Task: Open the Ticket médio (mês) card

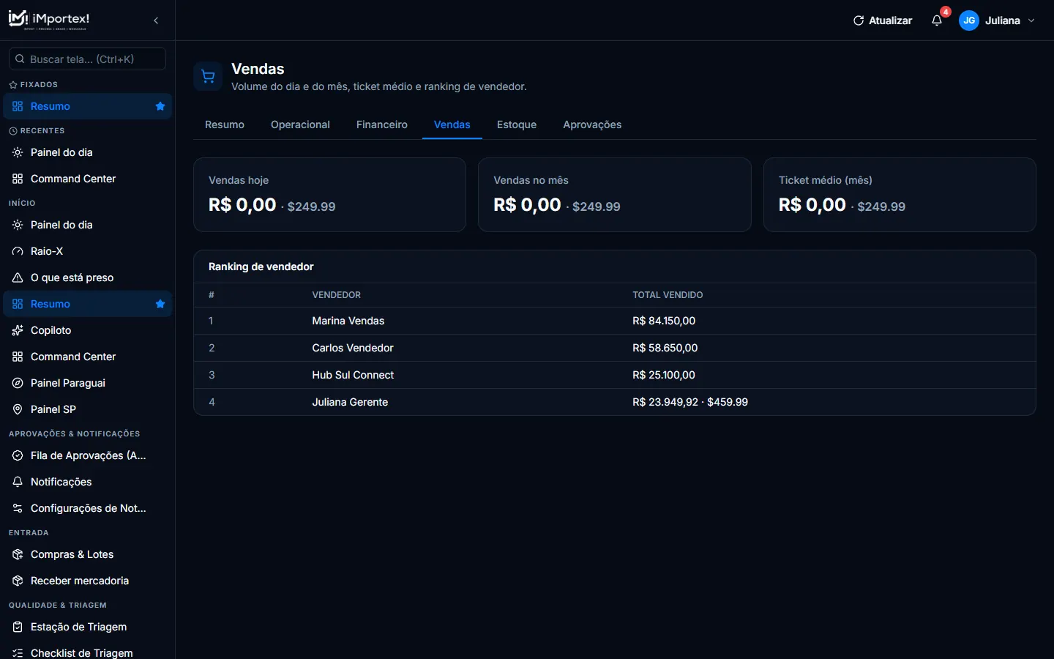Action: point(900,195)
